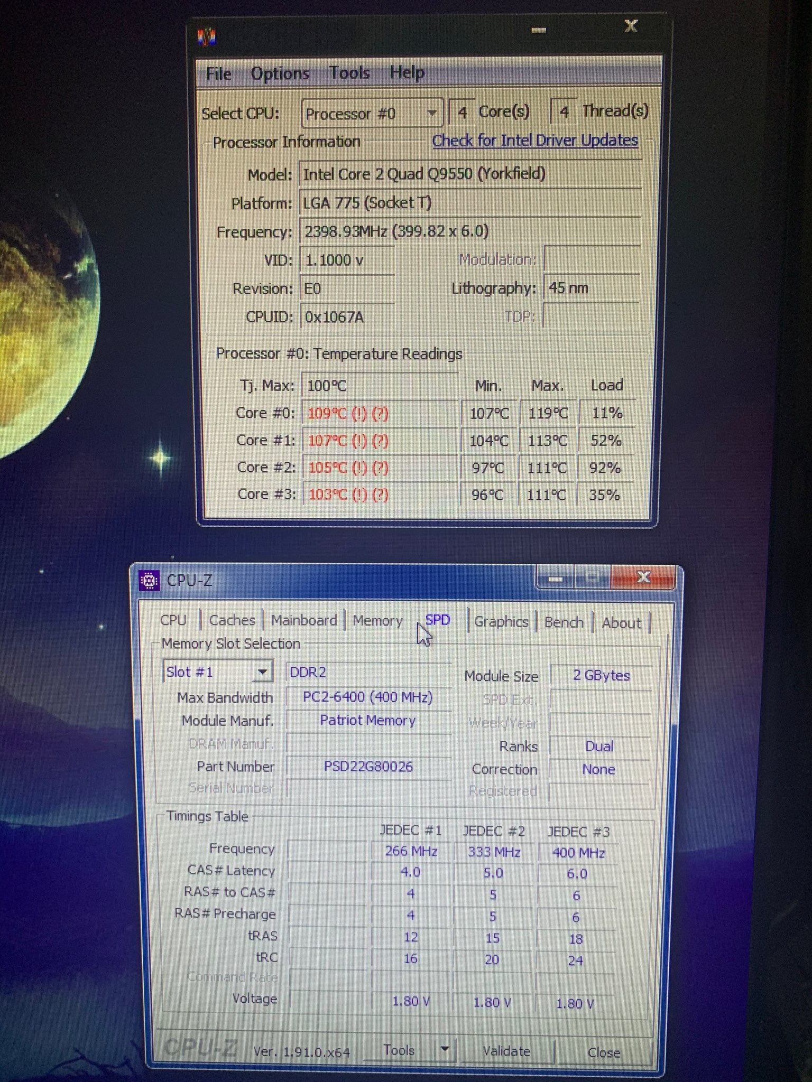Close CPU-Z with the red X button
This screenshot has height=1082, width=812.
(643, 577)
